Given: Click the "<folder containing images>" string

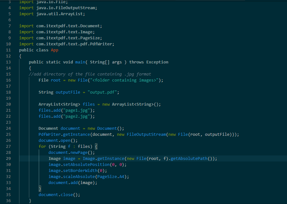Looking at the screenshot, I should [x=124, y=80].
